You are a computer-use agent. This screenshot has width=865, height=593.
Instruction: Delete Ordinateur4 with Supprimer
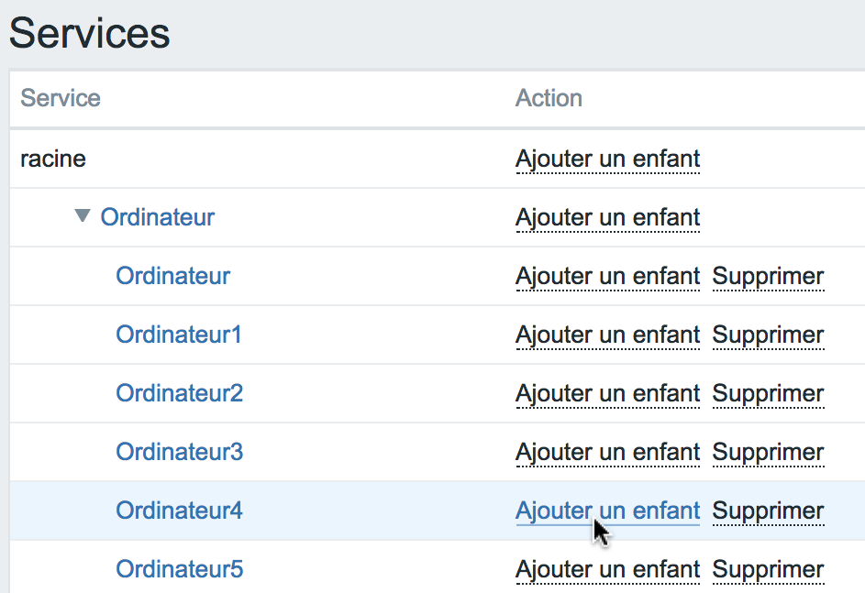768,511
